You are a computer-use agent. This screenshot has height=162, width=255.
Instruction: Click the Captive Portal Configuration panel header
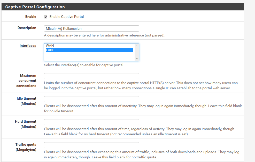point(35,7)
